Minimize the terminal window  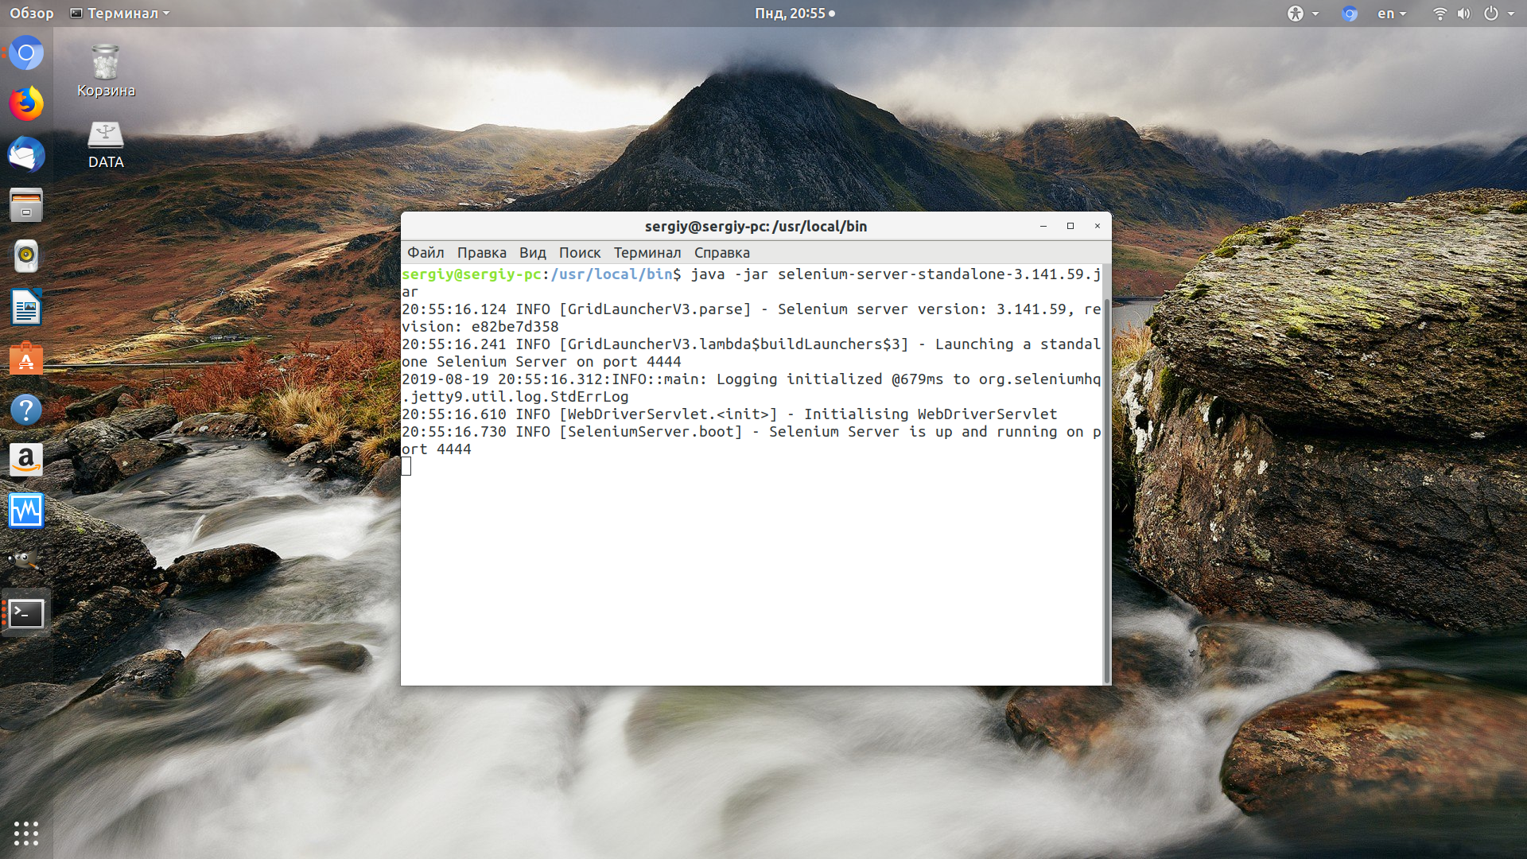1043,226
